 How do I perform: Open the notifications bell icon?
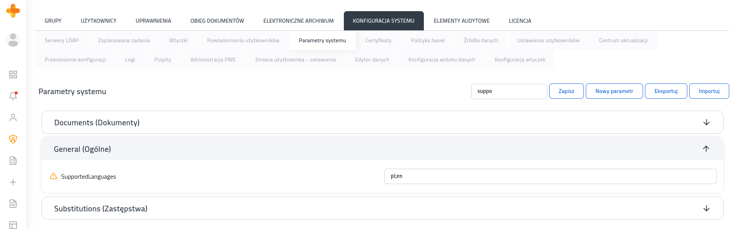pyautogui.click(x=13, y=96)
